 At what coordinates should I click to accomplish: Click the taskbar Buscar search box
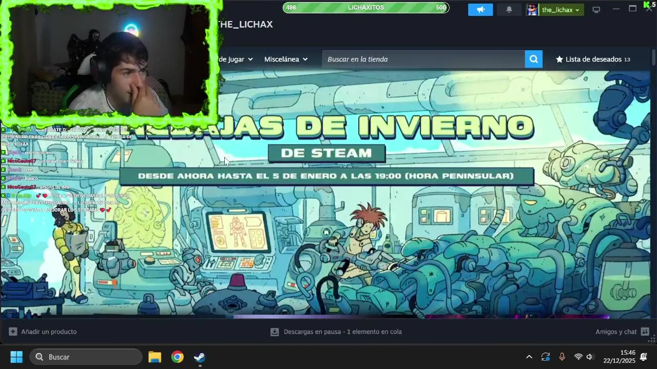(86, 357)
